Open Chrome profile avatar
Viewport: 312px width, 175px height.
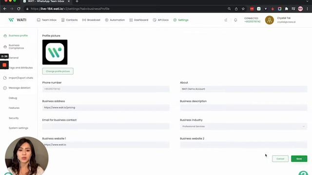300,9
